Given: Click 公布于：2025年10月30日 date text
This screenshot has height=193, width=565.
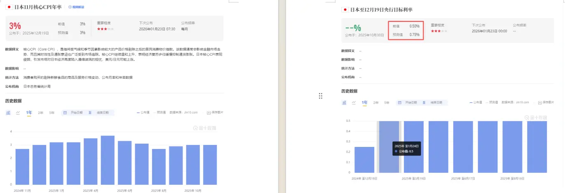Looking at the screenshot, I should click(365, 35).
